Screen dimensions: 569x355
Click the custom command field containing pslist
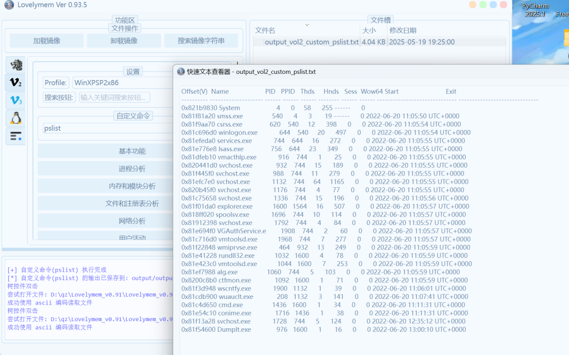tap(106, 128)
